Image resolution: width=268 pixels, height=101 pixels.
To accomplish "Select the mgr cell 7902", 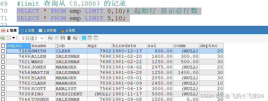I will [x=100, y=51].
